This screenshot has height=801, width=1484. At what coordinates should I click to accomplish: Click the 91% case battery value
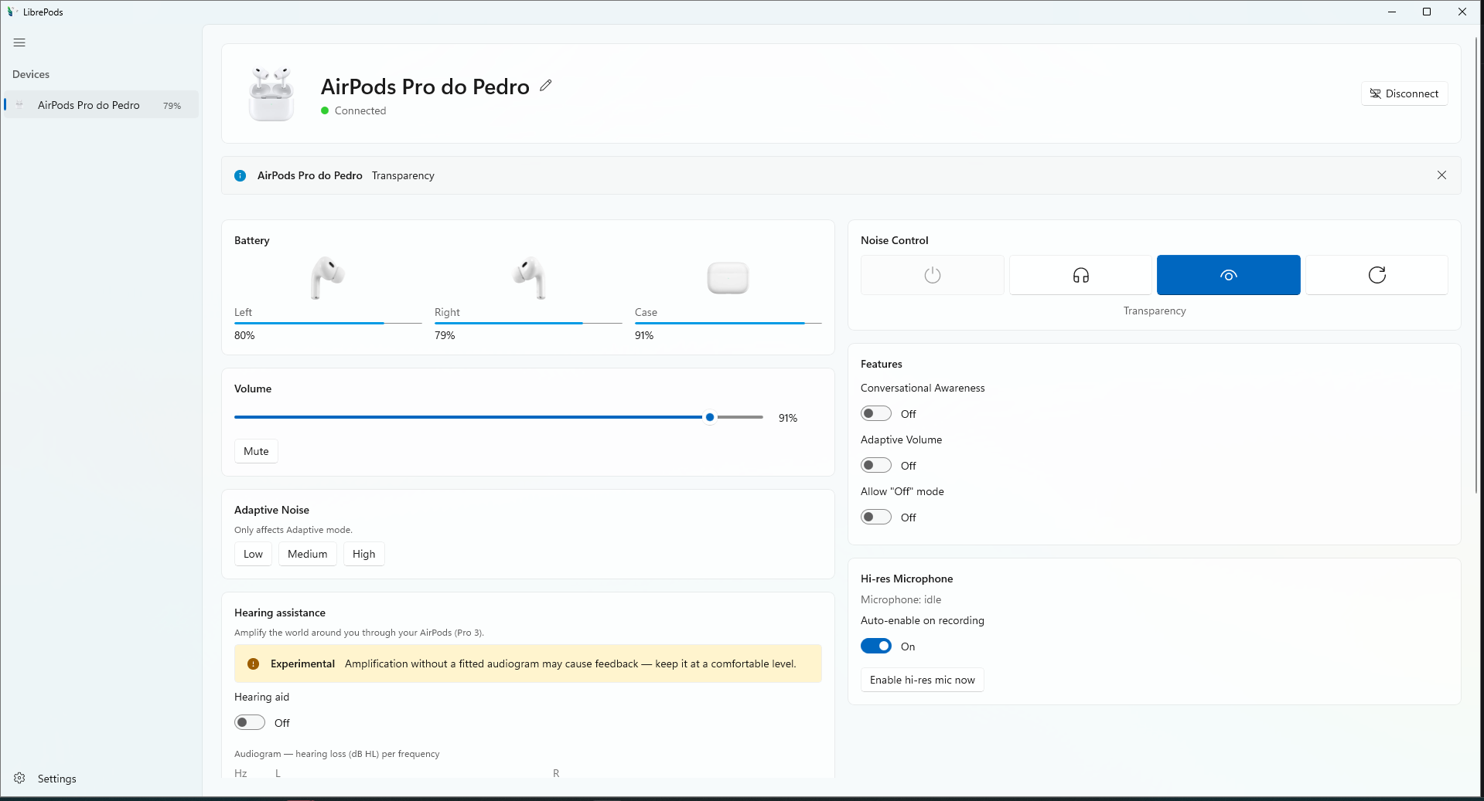(x=644, y=335)
